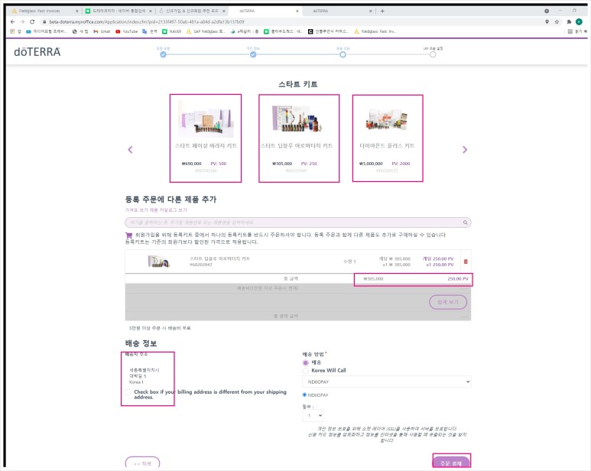Open the installment count dropdown showing 1
591x471 pixels.
pyautogui.click(x=313, y=416)
